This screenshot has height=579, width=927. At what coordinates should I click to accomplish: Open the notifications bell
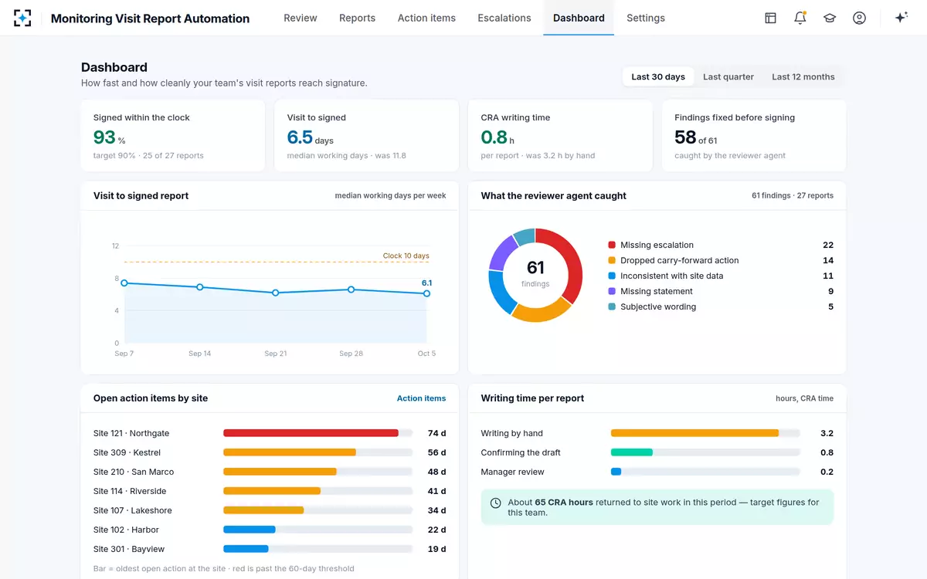[x=800, y=18]
